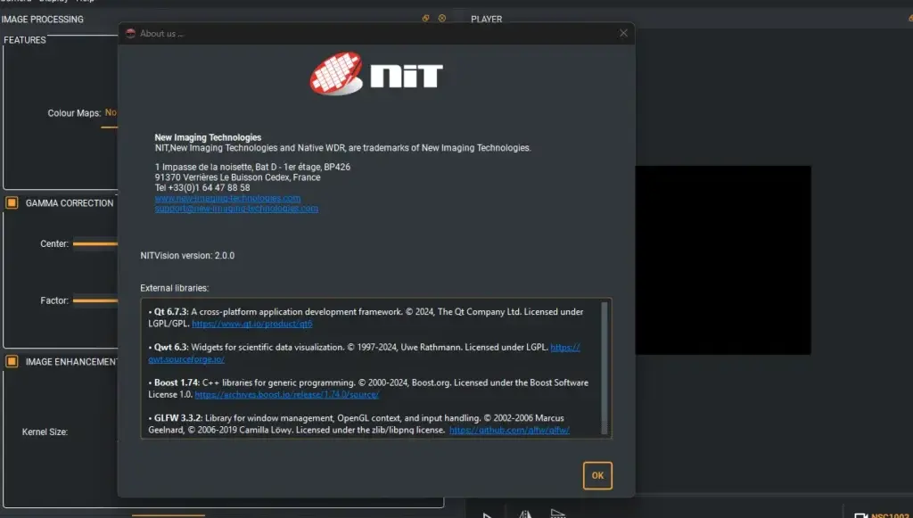The width and height of the screenshot is (913, 518).
Task: Open the archives.boost.io source link
Action: (x=286, y=395)
